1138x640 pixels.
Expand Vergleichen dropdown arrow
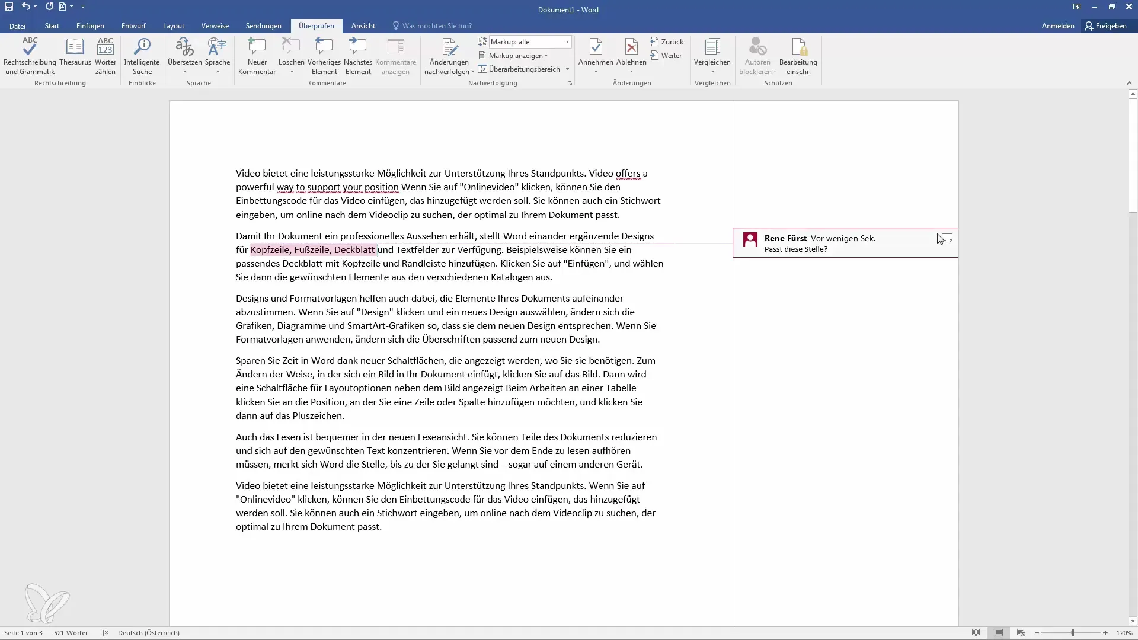(712, 72)
